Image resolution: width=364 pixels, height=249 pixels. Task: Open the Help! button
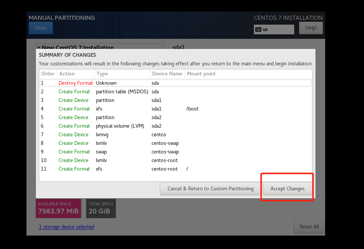311,28
